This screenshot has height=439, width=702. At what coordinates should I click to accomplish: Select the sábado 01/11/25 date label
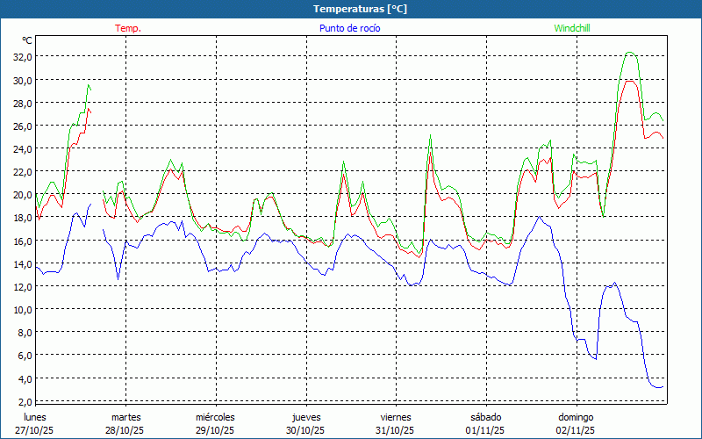(x=485, y=423)
